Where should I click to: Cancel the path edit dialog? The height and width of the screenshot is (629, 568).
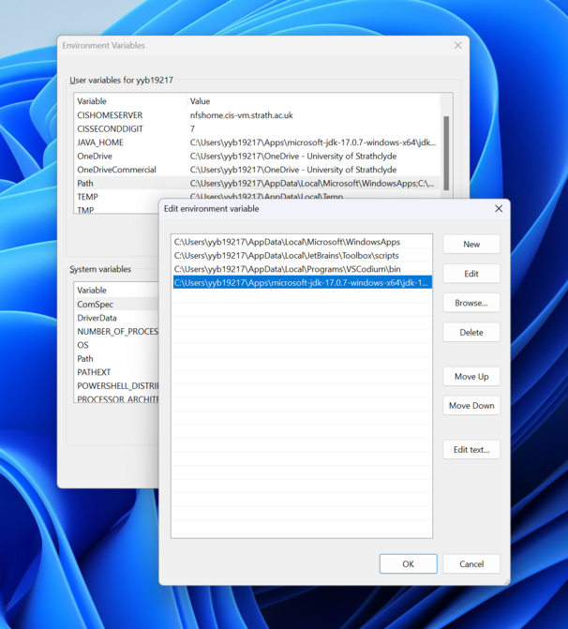471,563
